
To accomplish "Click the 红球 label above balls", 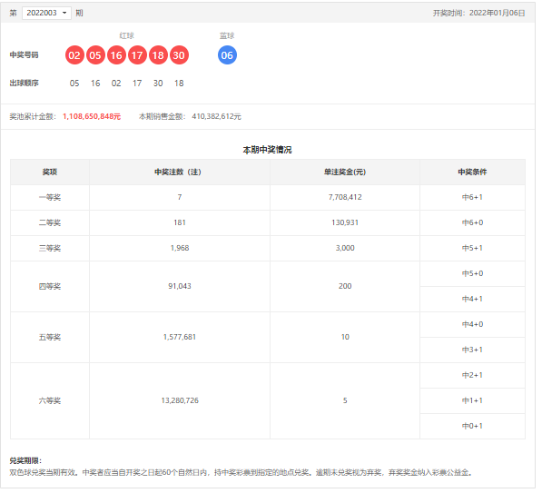I will 126,35.
